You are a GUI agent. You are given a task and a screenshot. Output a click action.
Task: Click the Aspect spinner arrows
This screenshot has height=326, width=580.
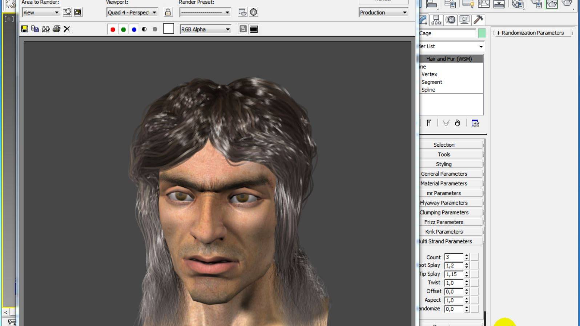tap(467, 300)
